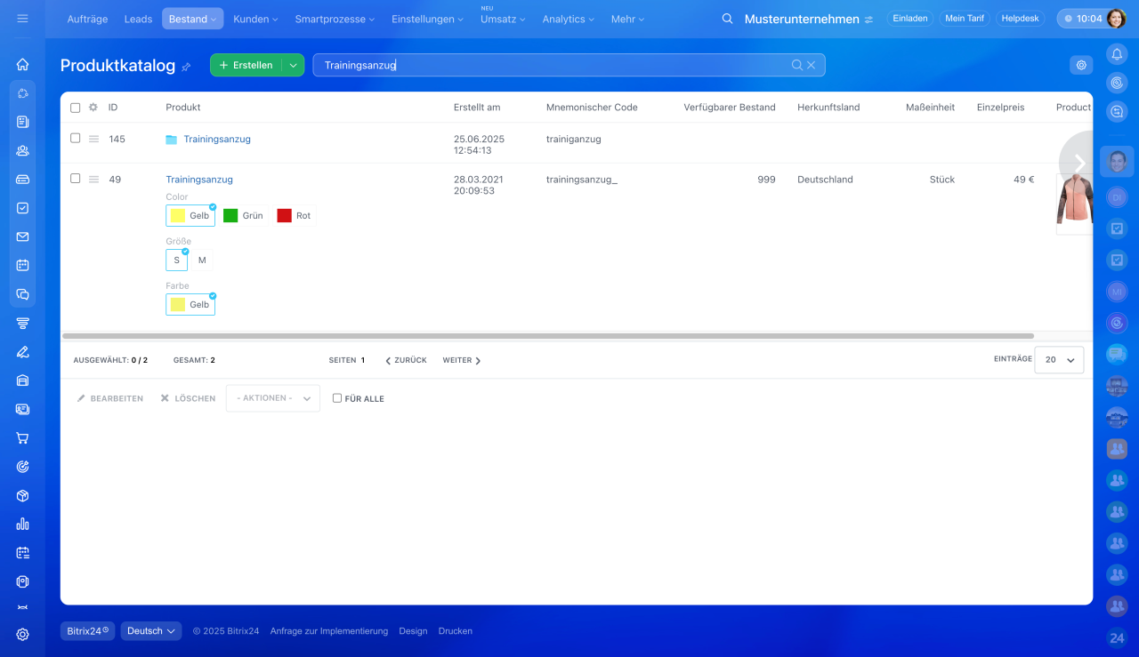Click the shopping cart sidebar icon
The image size is (1139, 657).
(x=22, y=437)
